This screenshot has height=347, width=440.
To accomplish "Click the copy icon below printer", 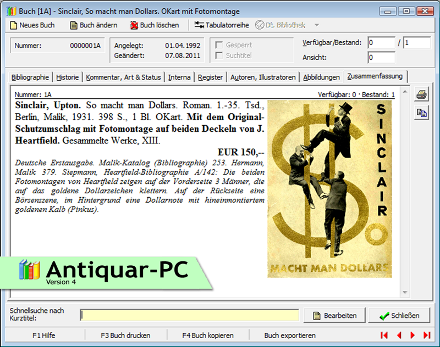I will coord(421,113).
